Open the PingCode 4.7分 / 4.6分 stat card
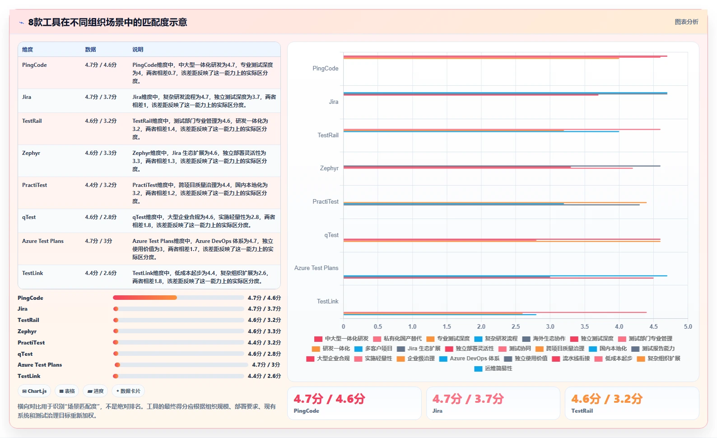The image size is (717, 438). coord(354,403)
